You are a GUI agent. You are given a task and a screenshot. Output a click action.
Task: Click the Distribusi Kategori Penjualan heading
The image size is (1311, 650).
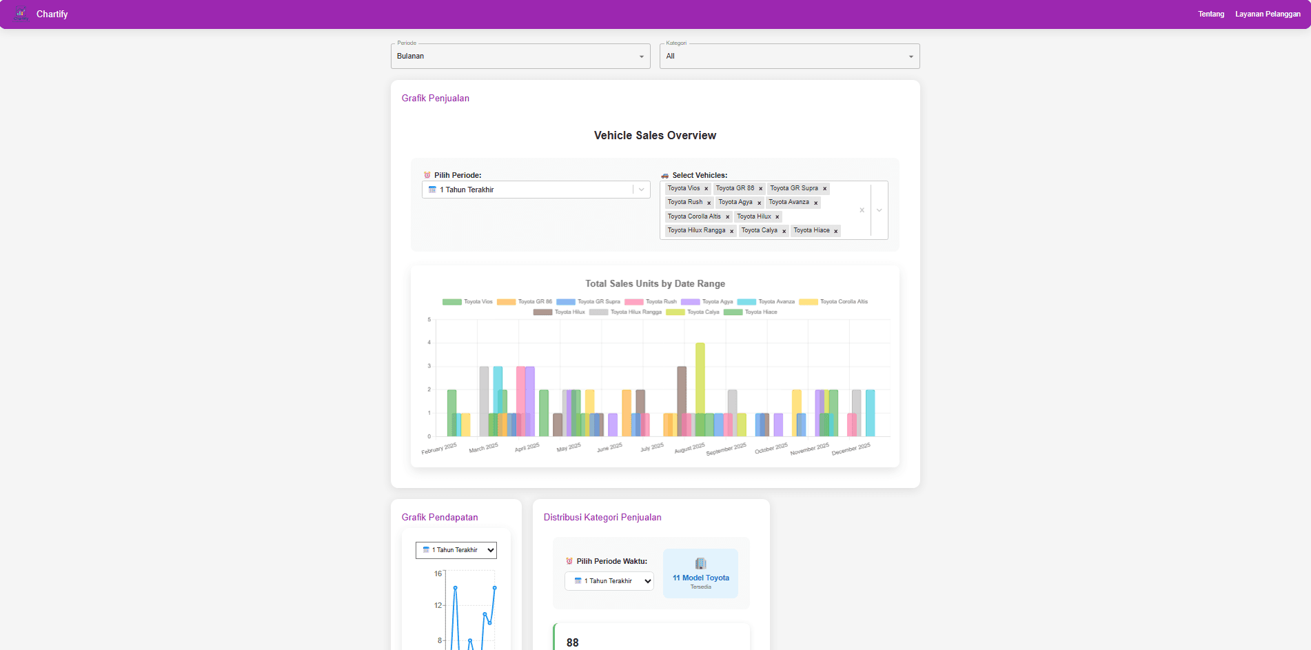coord(602,518)
